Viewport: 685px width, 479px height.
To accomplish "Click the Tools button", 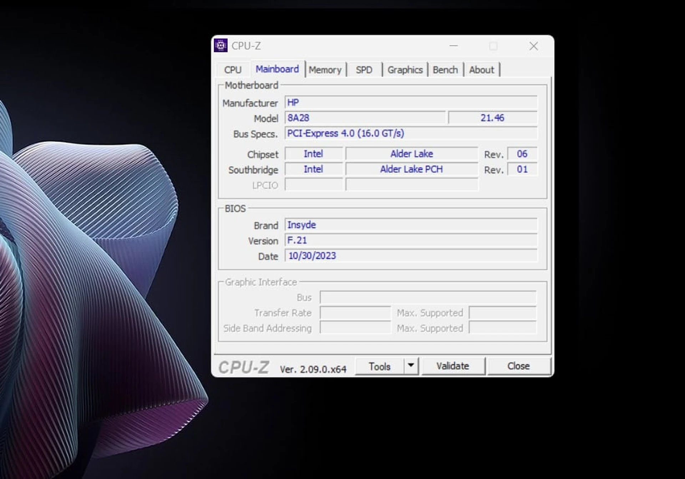I will click(380, 366).
